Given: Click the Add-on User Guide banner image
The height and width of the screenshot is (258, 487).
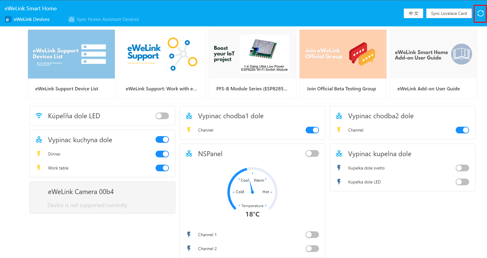Looking at the screenshot, I should click(x=434, y=54).
